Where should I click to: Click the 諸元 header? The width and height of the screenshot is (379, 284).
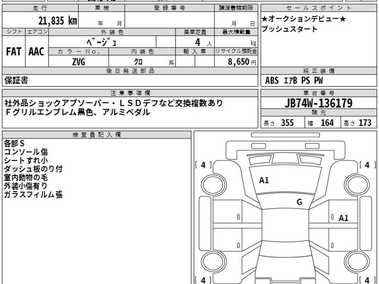[319, 113]
